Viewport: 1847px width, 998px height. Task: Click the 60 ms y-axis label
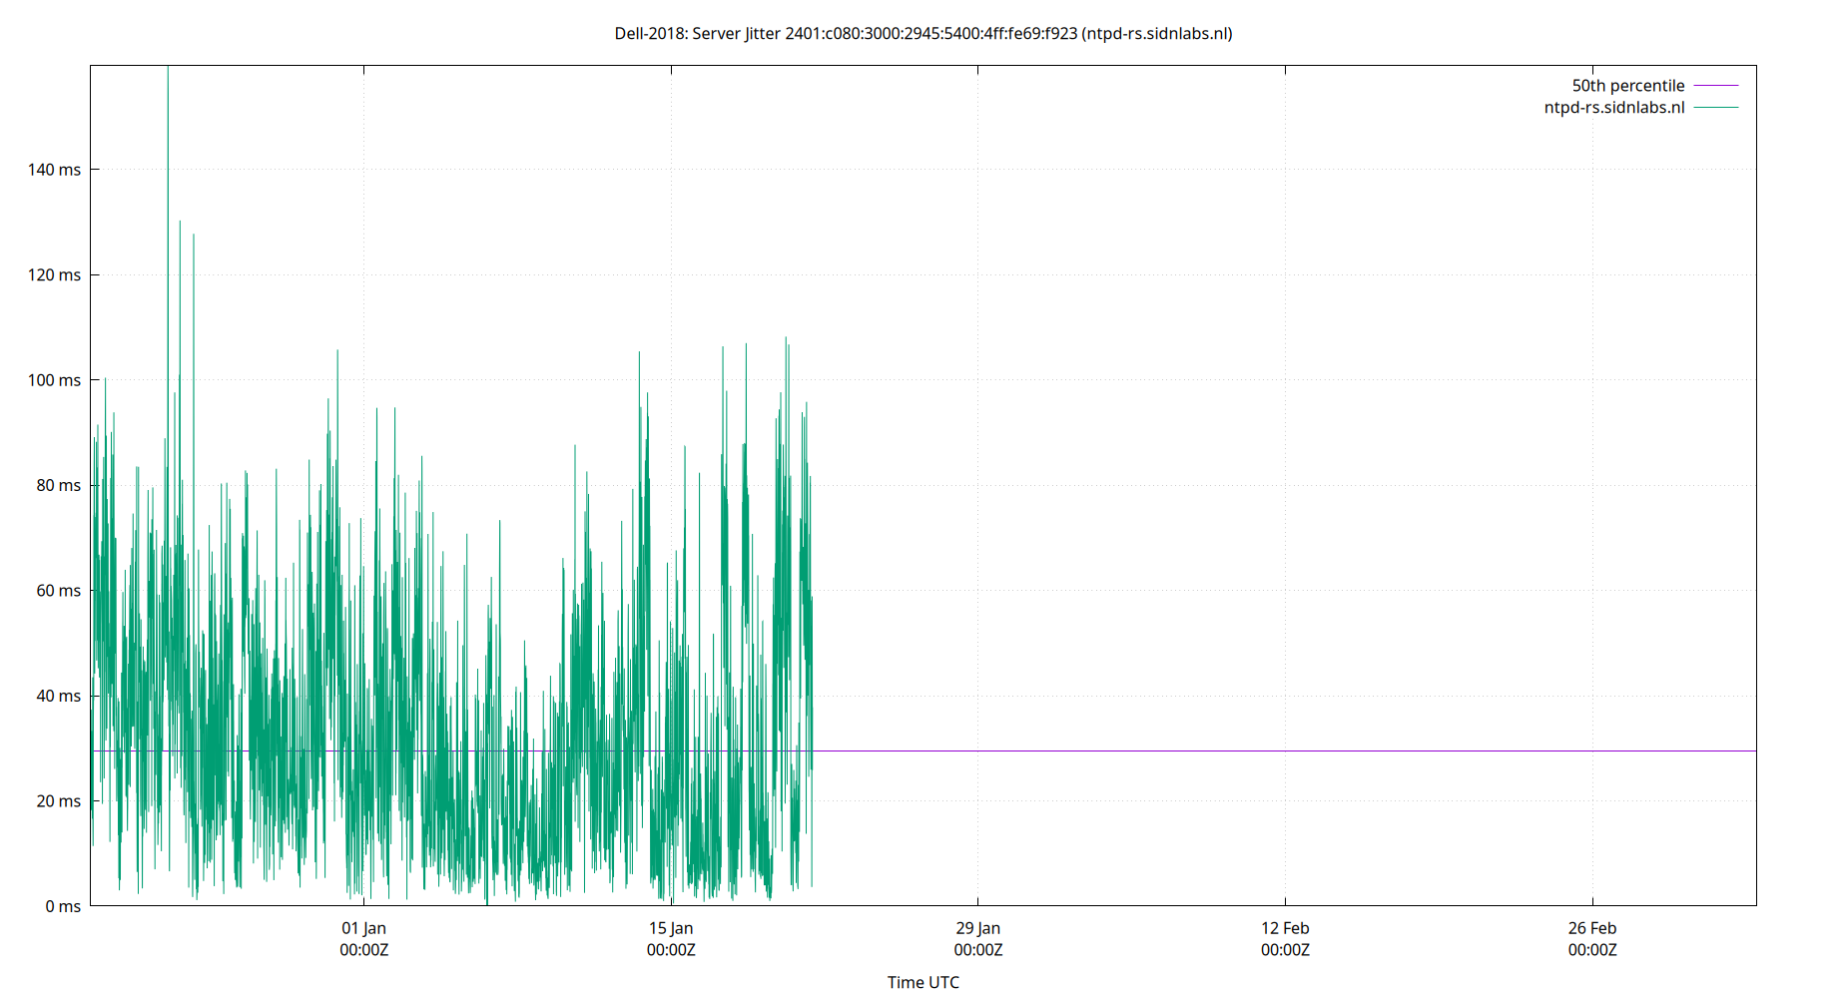pyautogui.click(x=56, y=591)
